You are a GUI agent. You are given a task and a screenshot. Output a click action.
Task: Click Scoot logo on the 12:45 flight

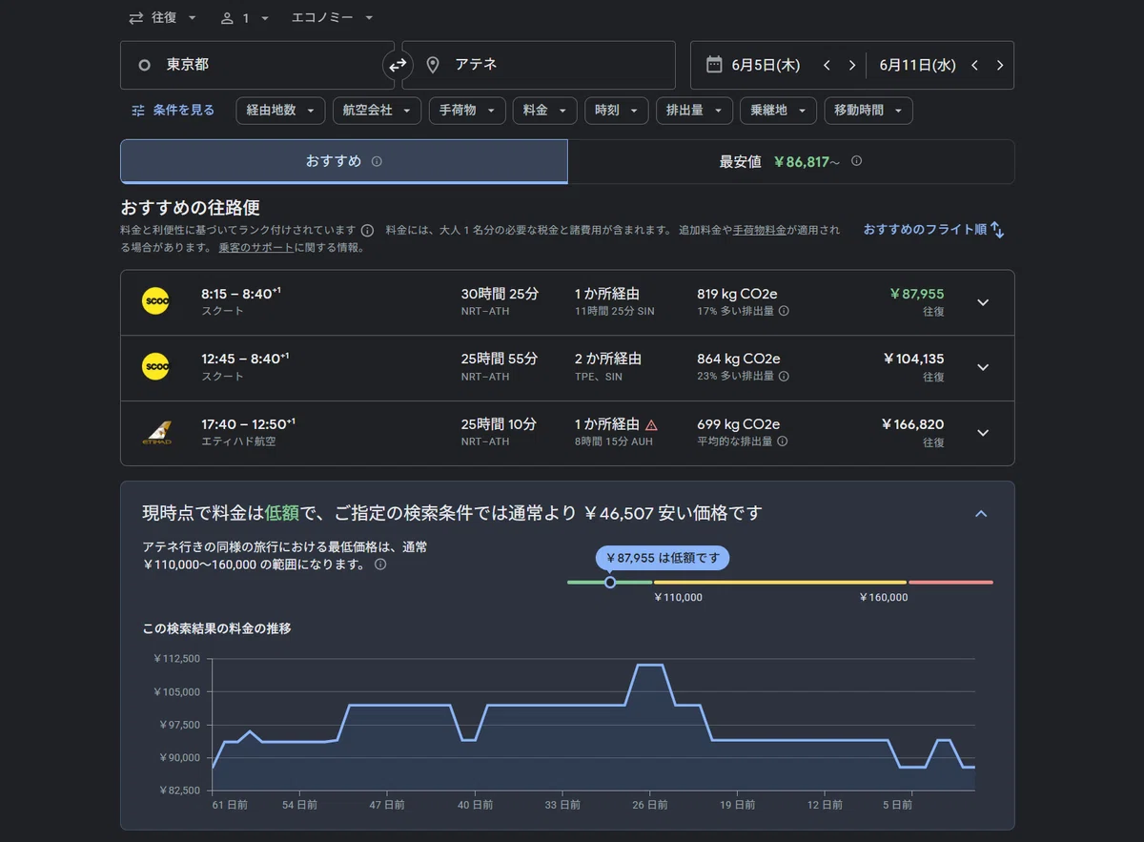point(155,367)
